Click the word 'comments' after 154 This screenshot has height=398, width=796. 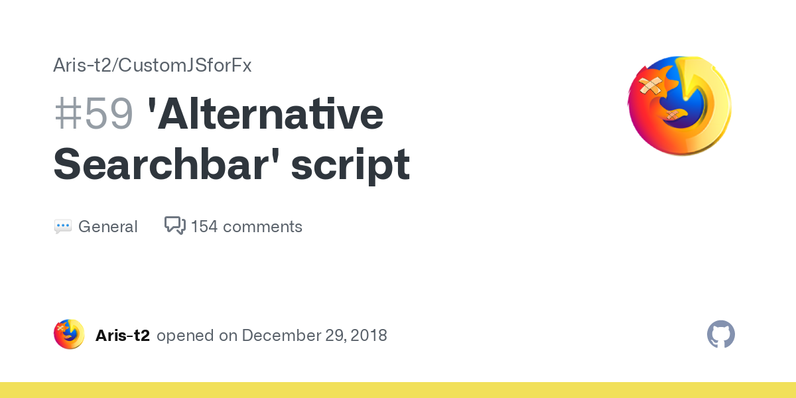click(x=263, y=227)
